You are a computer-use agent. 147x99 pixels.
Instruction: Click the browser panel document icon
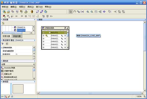(3, 23)
